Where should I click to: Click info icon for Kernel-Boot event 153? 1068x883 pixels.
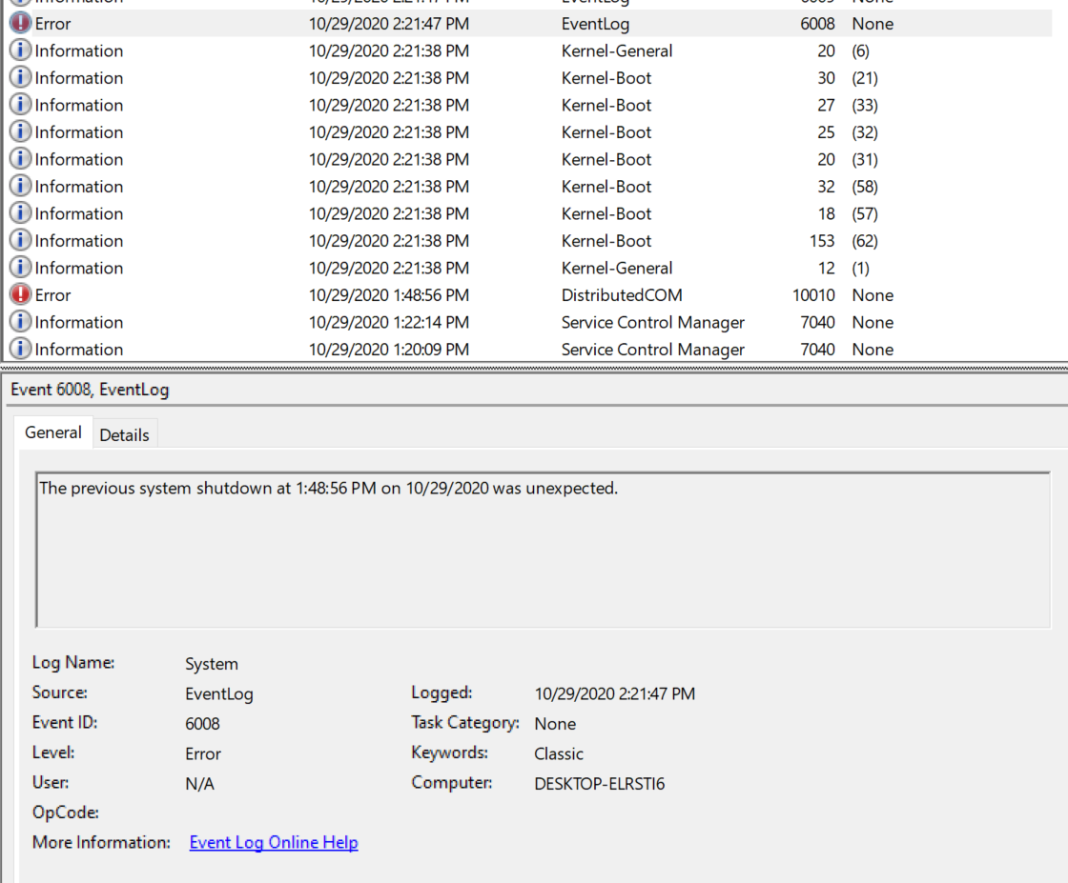(x=20, y=241)
